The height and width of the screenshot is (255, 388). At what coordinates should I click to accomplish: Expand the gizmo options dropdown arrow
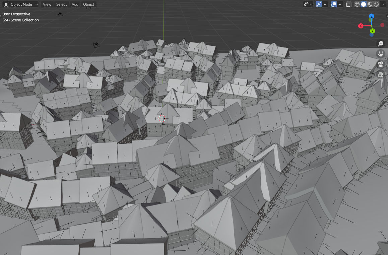325,4
